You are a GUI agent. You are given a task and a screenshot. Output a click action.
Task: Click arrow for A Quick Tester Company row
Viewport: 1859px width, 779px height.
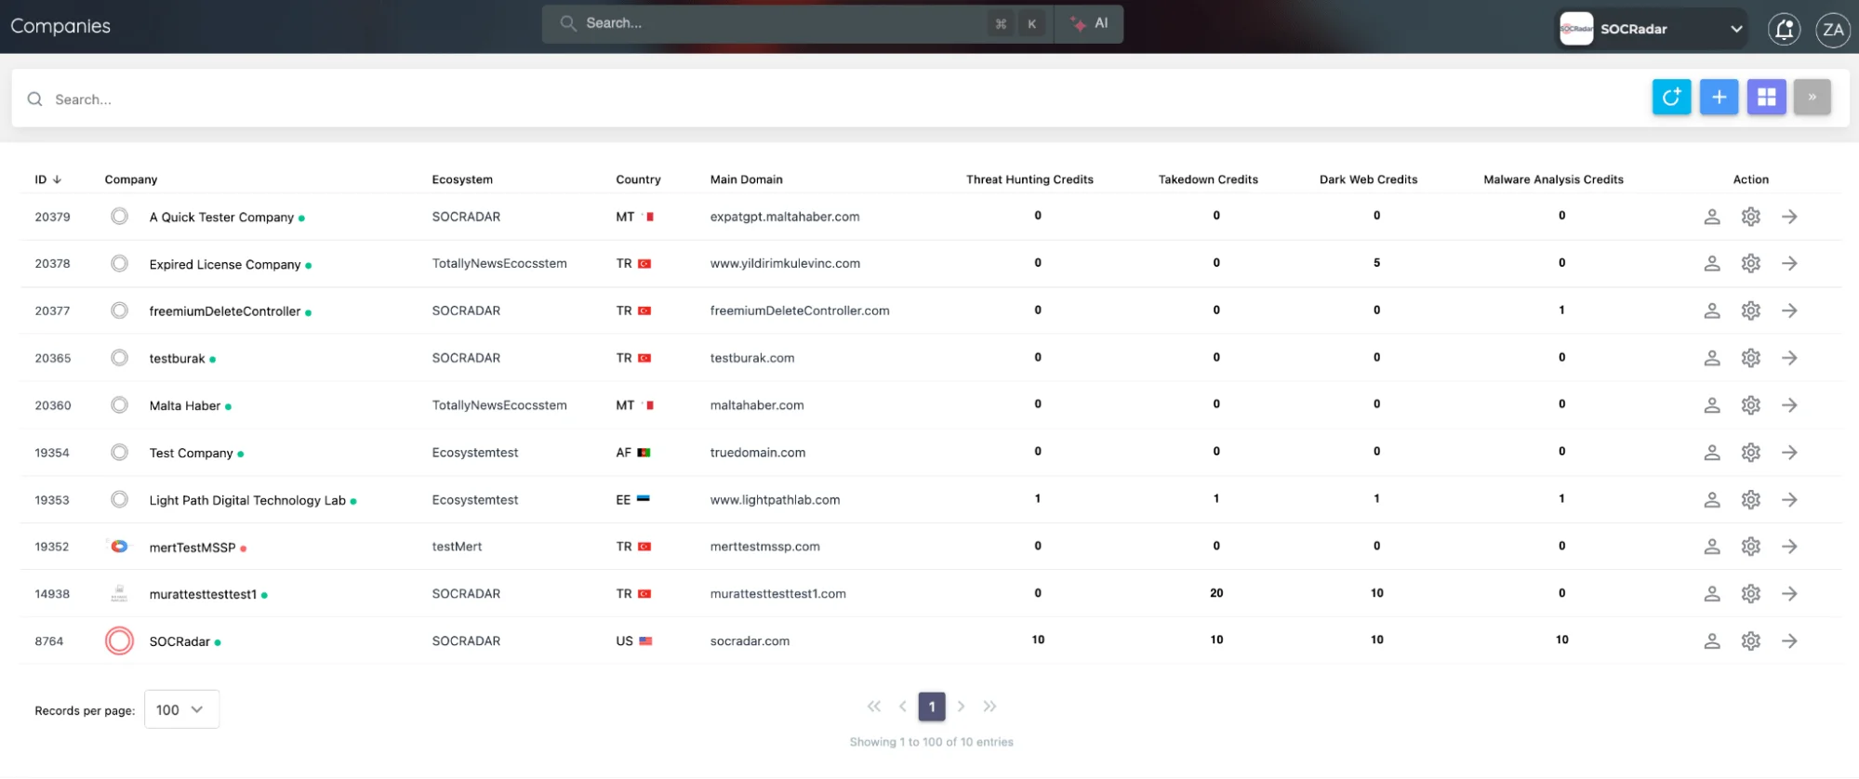click(x=1789, y=217)
